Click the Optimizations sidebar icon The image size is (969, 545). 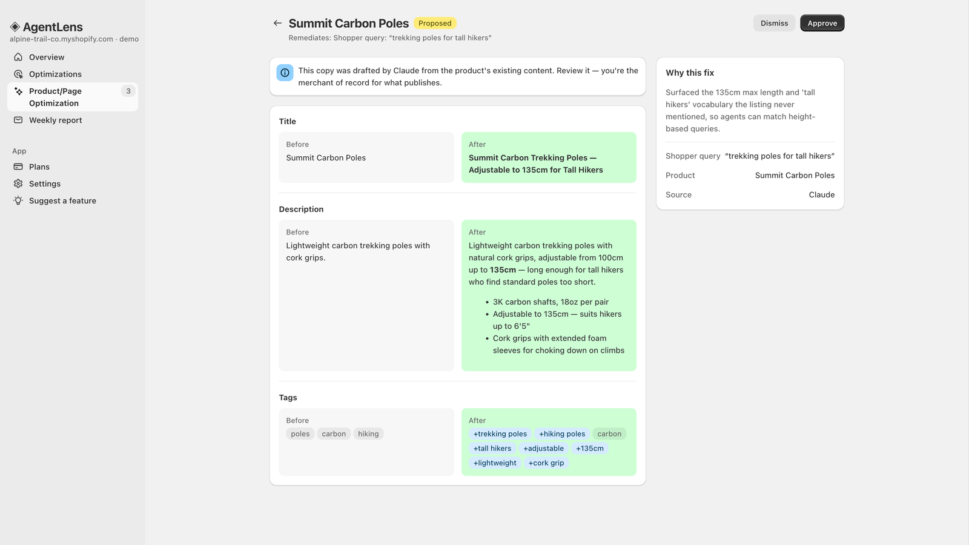18,74
